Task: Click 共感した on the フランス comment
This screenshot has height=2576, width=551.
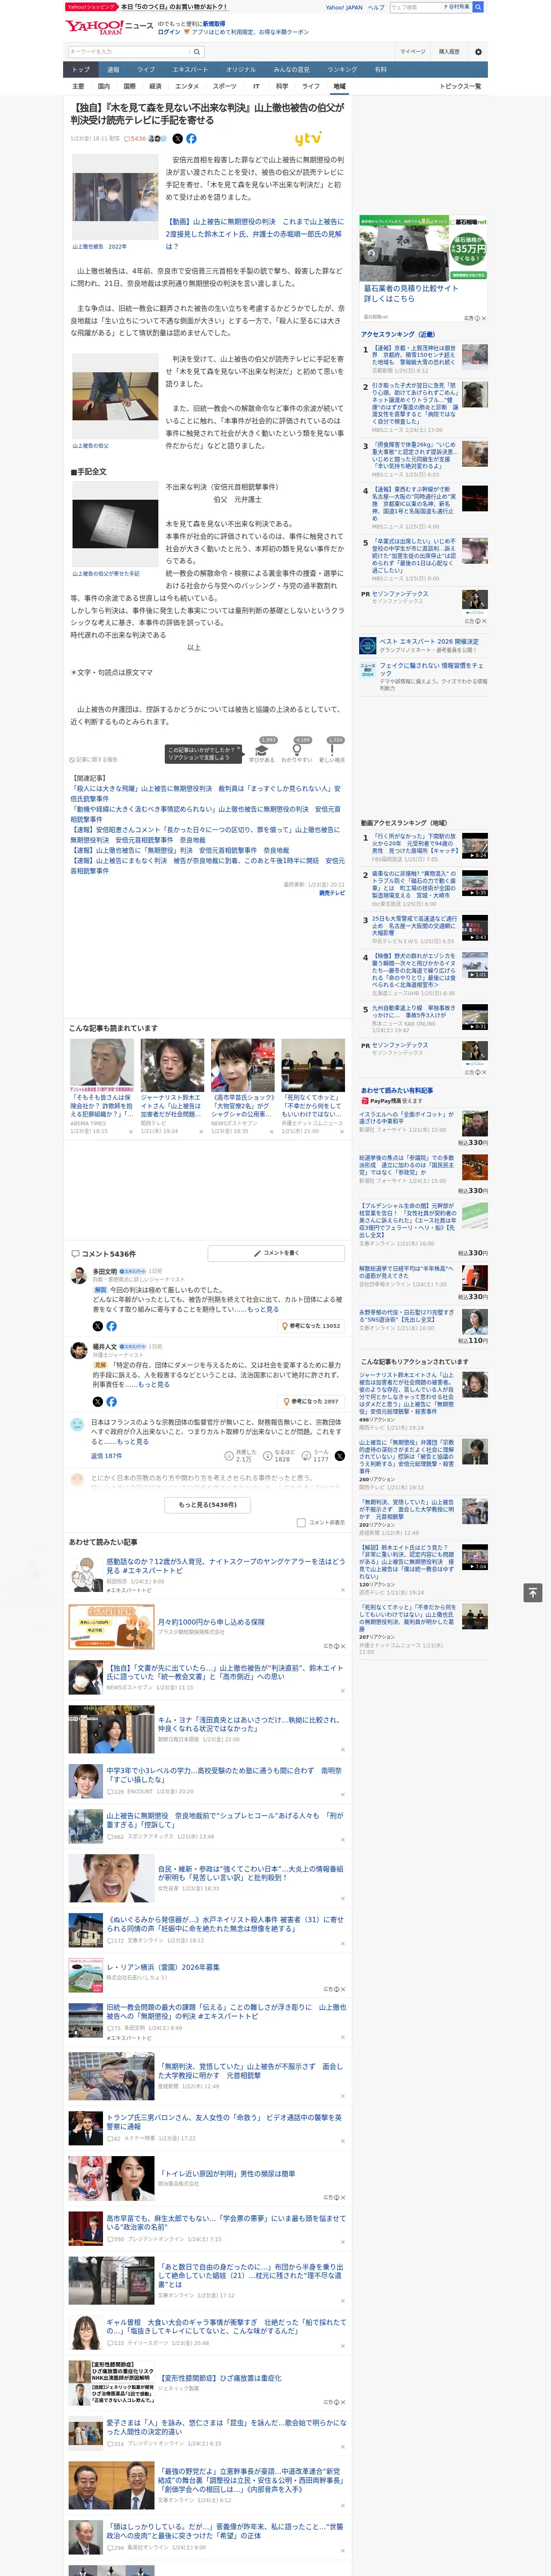Action: tap(241, 1456)
